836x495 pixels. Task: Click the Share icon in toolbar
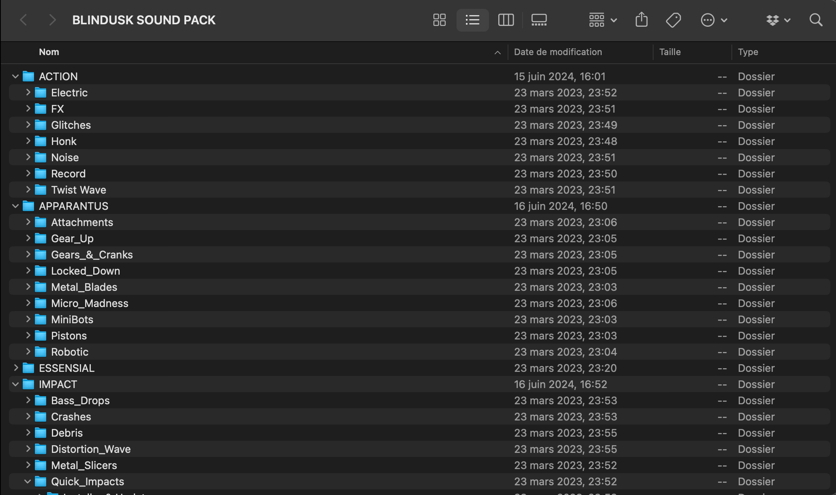tap(641, 20)
